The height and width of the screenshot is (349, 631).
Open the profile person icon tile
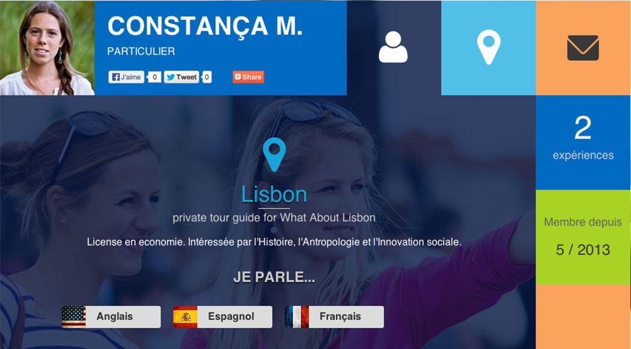394,48
